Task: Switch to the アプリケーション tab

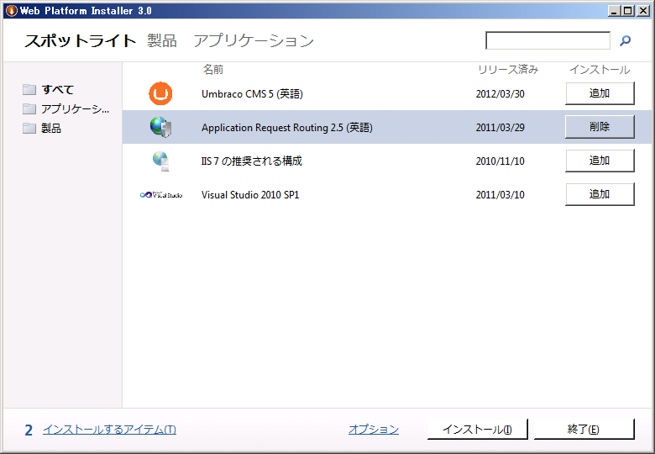Action: tap(254, 40)
